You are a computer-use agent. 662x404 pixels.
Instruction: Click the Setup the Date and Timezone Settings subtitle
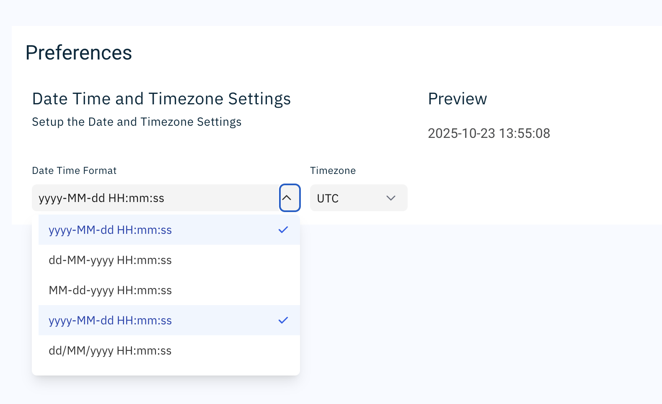(x=137, y=122)
